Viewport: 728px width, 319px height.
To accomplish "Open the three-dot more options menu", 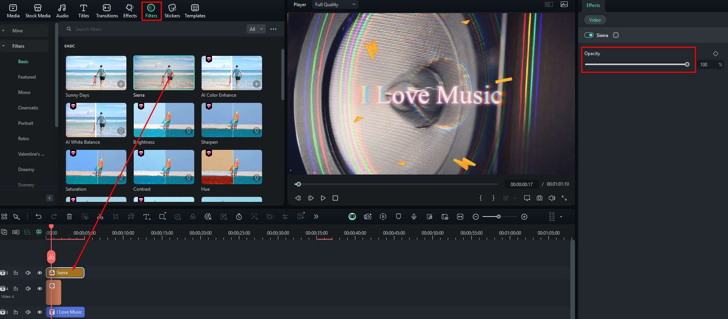I will click(274, 29).
